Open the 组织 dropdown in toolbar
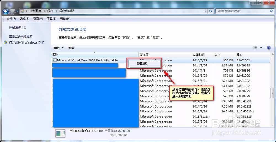The height and width of the screenshot is (142, 276). [x=59, y=48]
